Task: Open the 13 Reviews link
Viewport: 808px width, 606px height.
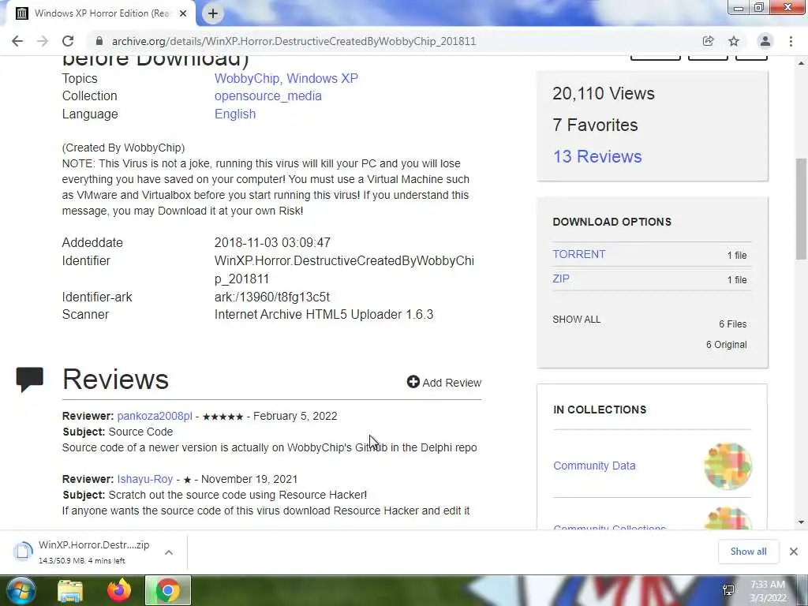Action: point(597,156)
